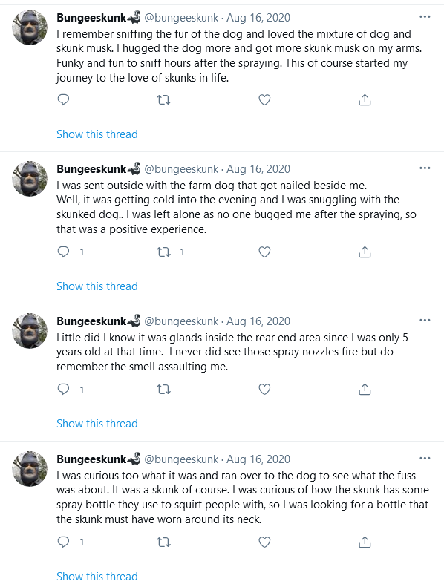Like the tweet about sniffing the dog's fur
This screenshot has width=444, height=584.
point(264,100)
